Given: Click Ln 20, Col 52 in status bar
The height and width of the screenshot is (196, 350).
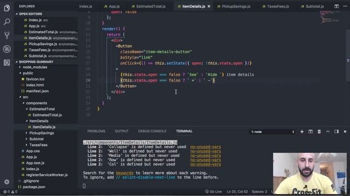Looking at the screenshot, I should point(237,191).
